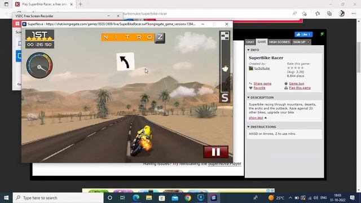
Task: Click the 25°C weather widget
Action: tap(276, 198)
